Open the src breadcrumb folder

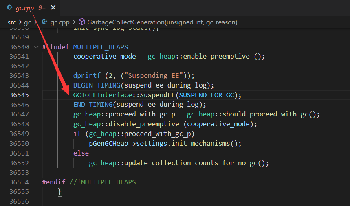click(12, 22)
